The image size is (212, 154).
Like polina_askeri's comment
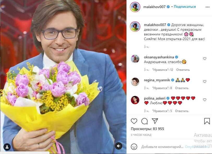(x=205, y=100)
